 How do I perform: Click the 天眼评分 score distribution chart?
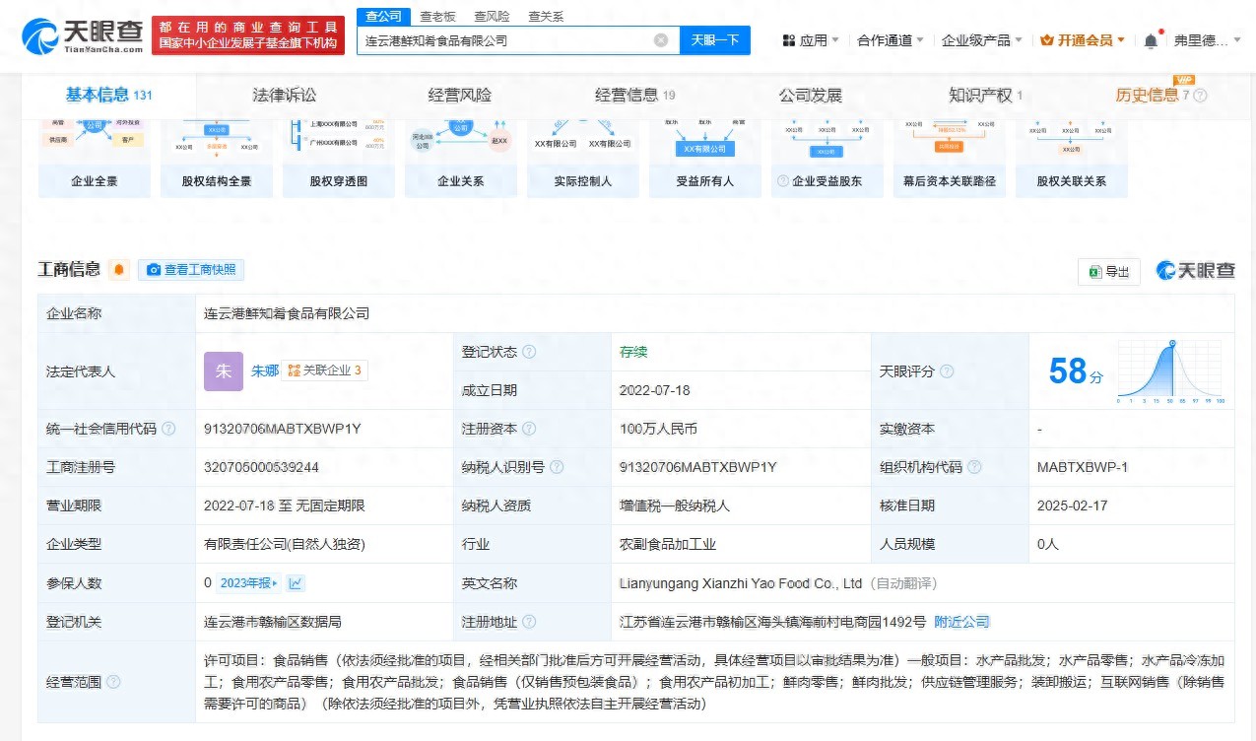point(1170,371)
